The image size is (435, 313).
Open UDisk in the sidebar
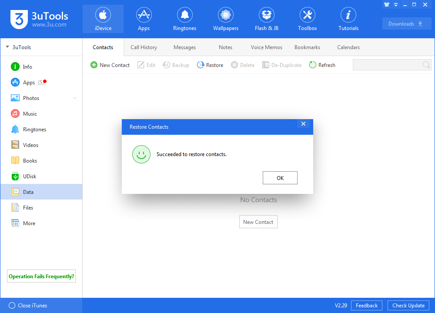41,176
